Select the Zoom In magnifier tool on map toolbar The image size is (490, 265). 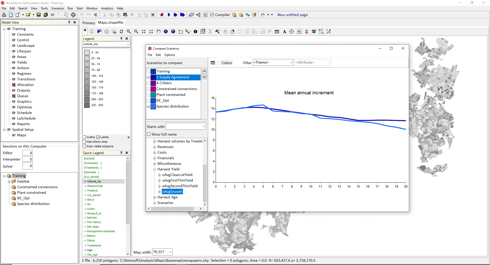click(129, 31)
